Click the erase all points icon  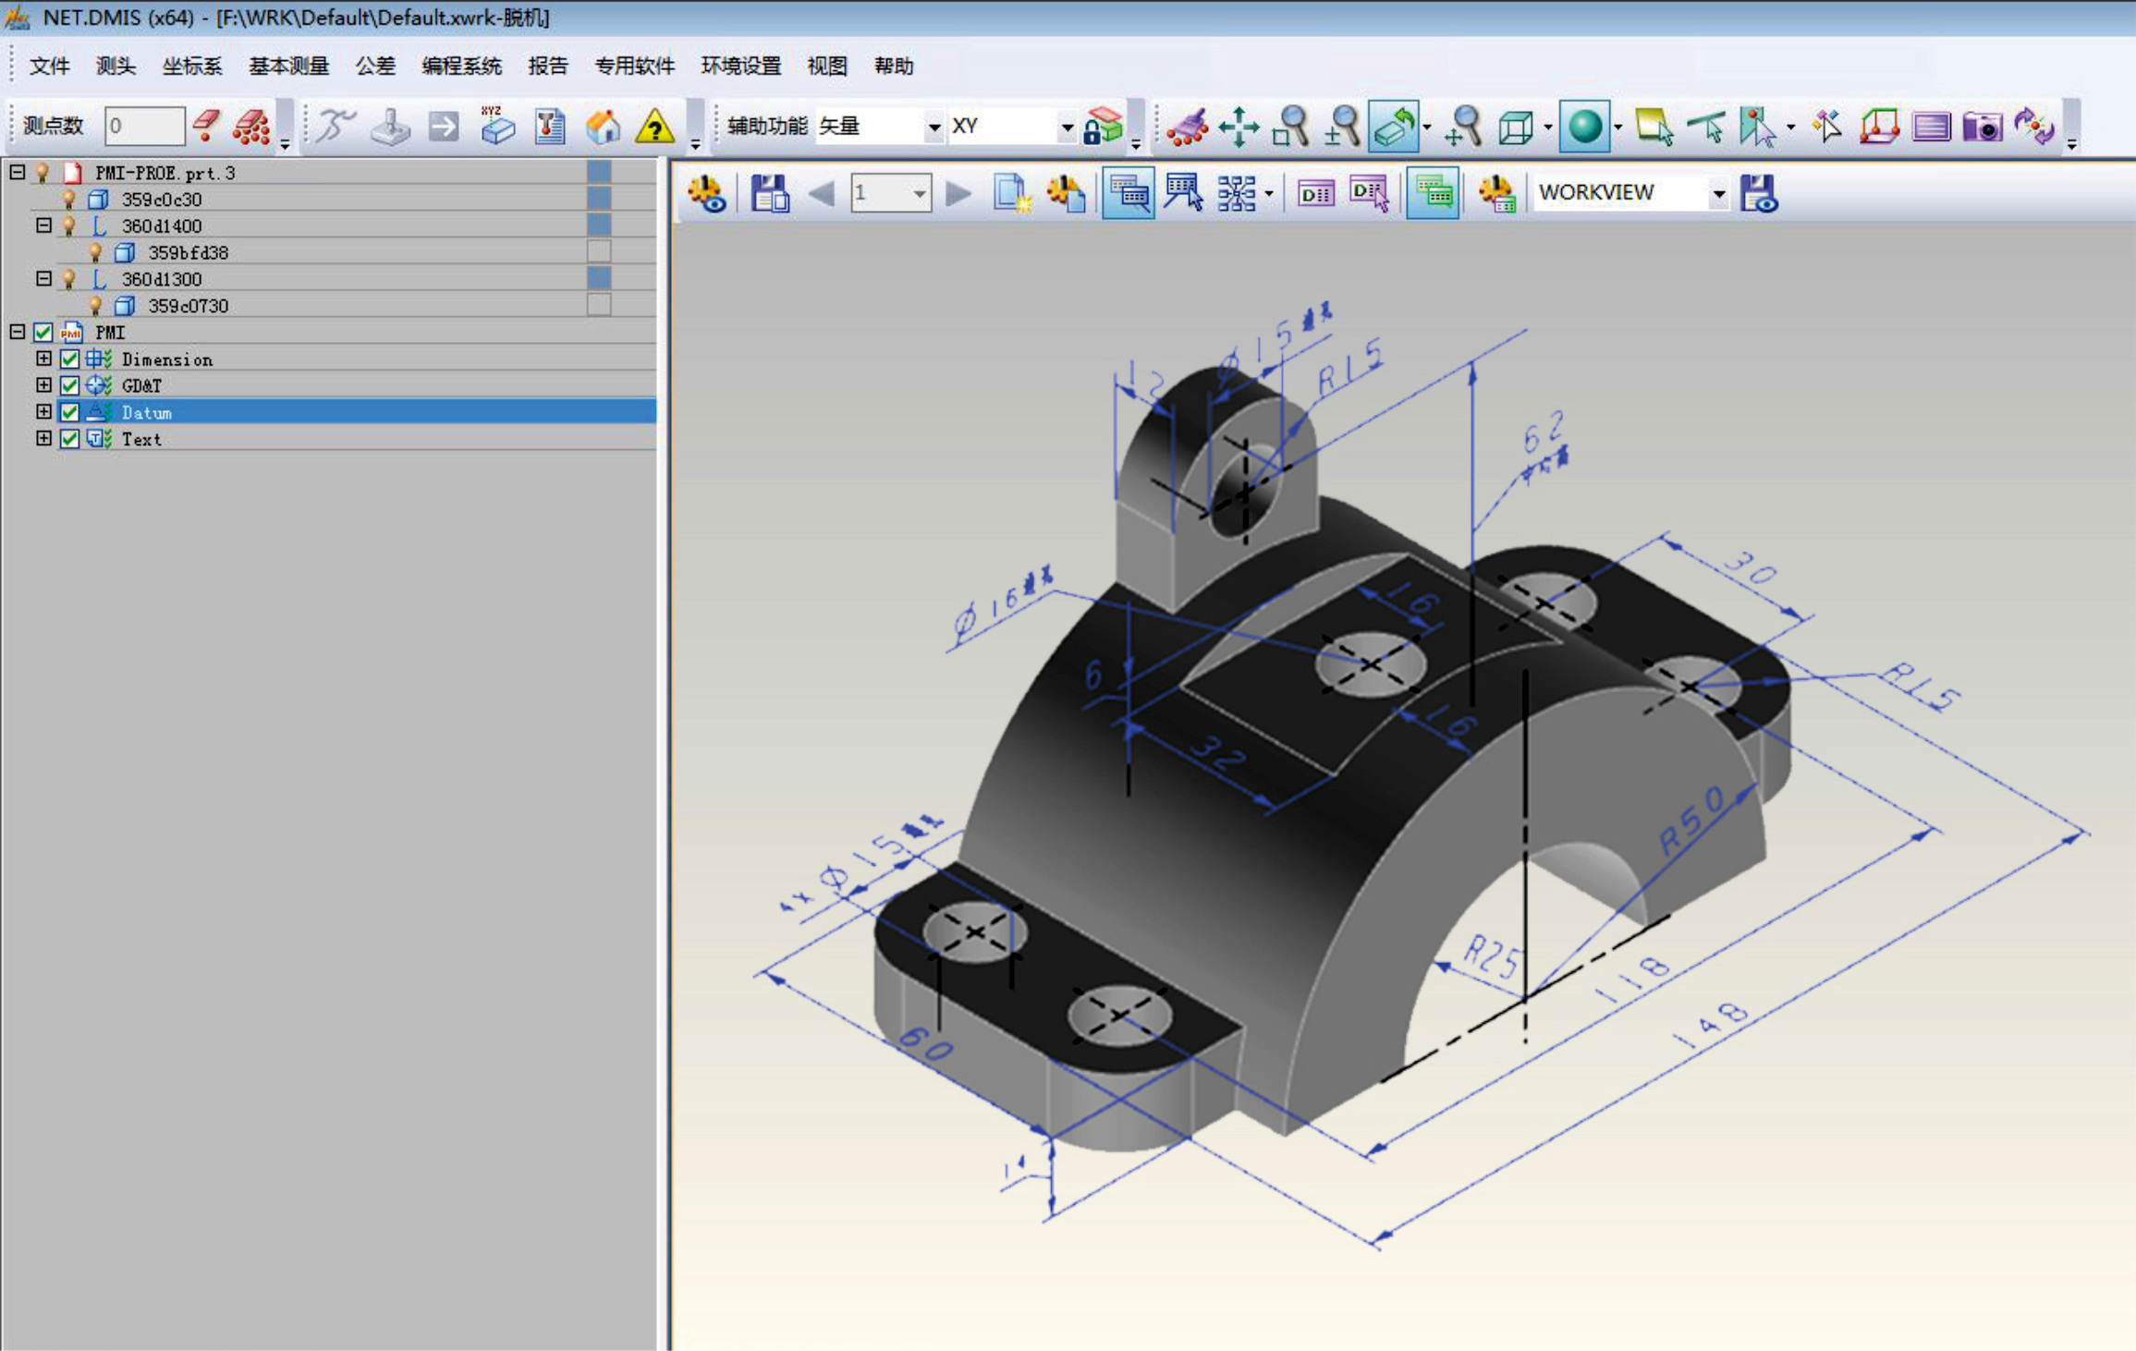point(251,127)
